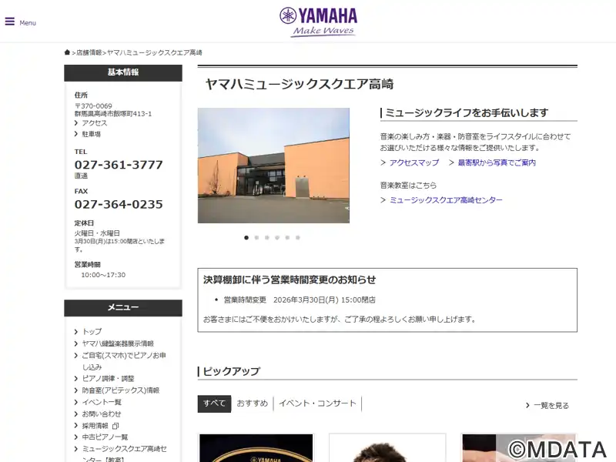Open トップ in sidebar menu
This screenshot has height=462, width=616.
coord(92,332)
